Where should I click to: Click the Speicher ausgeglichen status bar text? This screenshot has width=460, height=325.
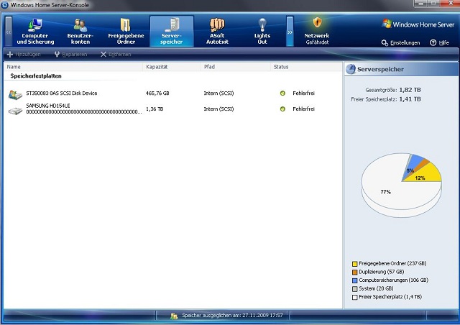(232, 316)
